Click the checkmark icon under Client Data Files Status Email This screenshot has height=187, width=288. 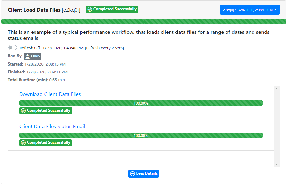click(x=23, y=143)
